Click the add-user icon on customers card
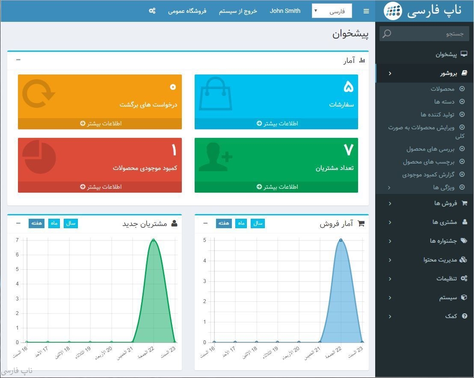The width and height of the screenshot is (474, 378). coord(216,157)
